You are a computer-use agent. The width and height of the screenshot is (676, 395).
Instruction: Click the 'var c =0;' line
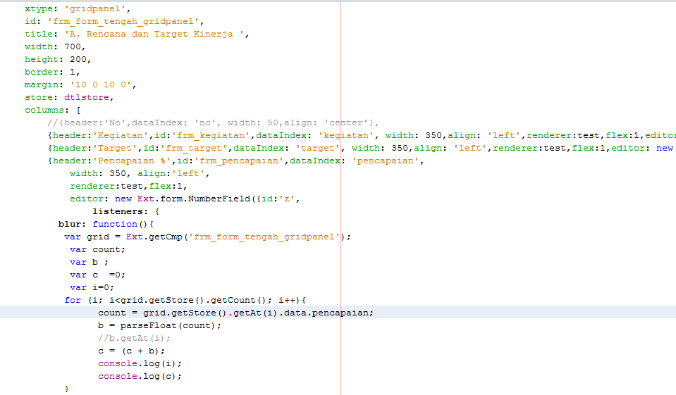coord(97,275)
